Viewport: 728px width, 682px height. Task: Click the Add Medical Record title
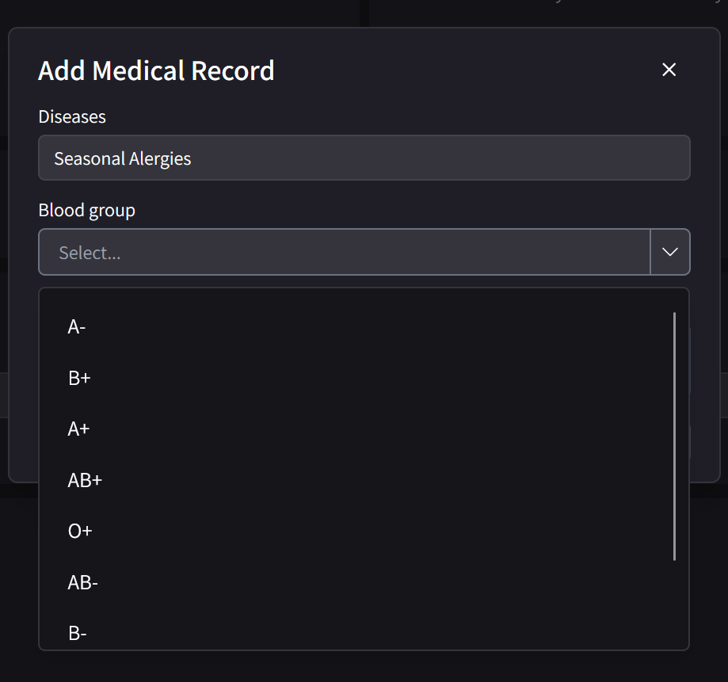tap(155, 70)
